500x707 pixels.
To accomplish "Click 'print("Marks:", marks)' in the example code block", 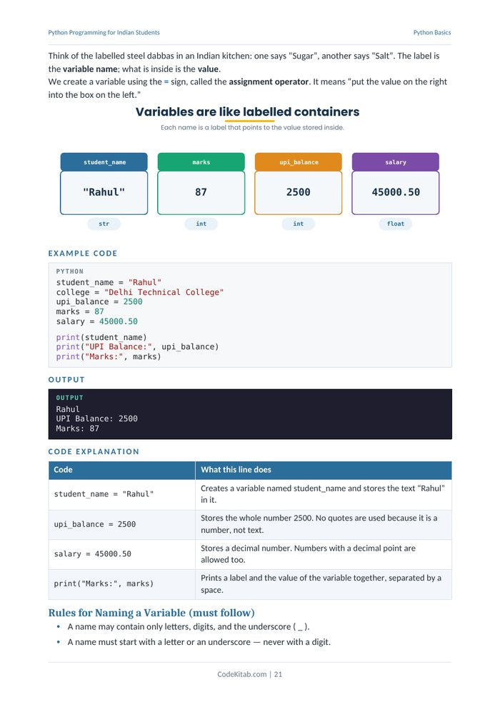I will (x=109, y=356).
